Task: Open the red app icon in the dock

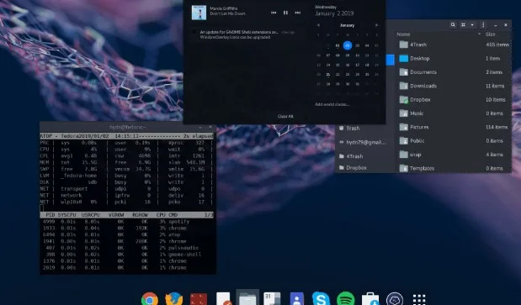Action: pyautogui.click(x=199, y=299)
